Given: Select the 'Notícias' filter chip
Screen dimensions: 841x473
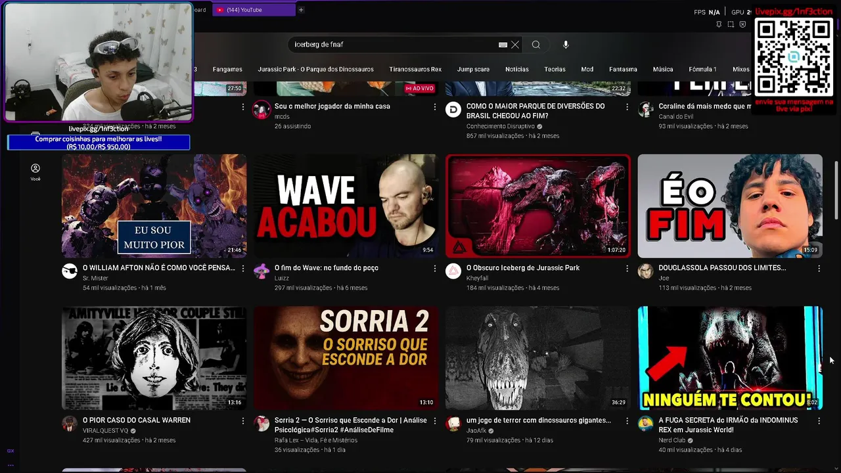Looking at the screenshot, I should [517, 69].
